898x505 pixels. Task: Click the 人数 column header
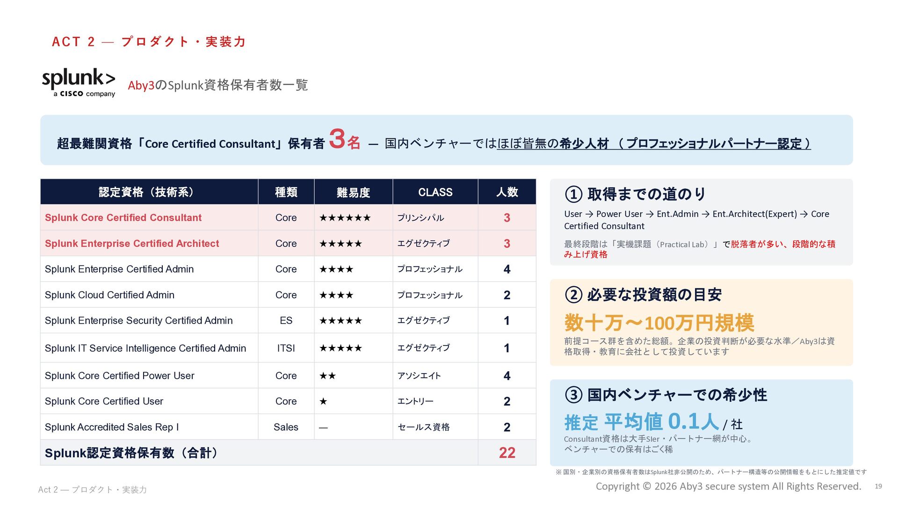tap(507, 192)
